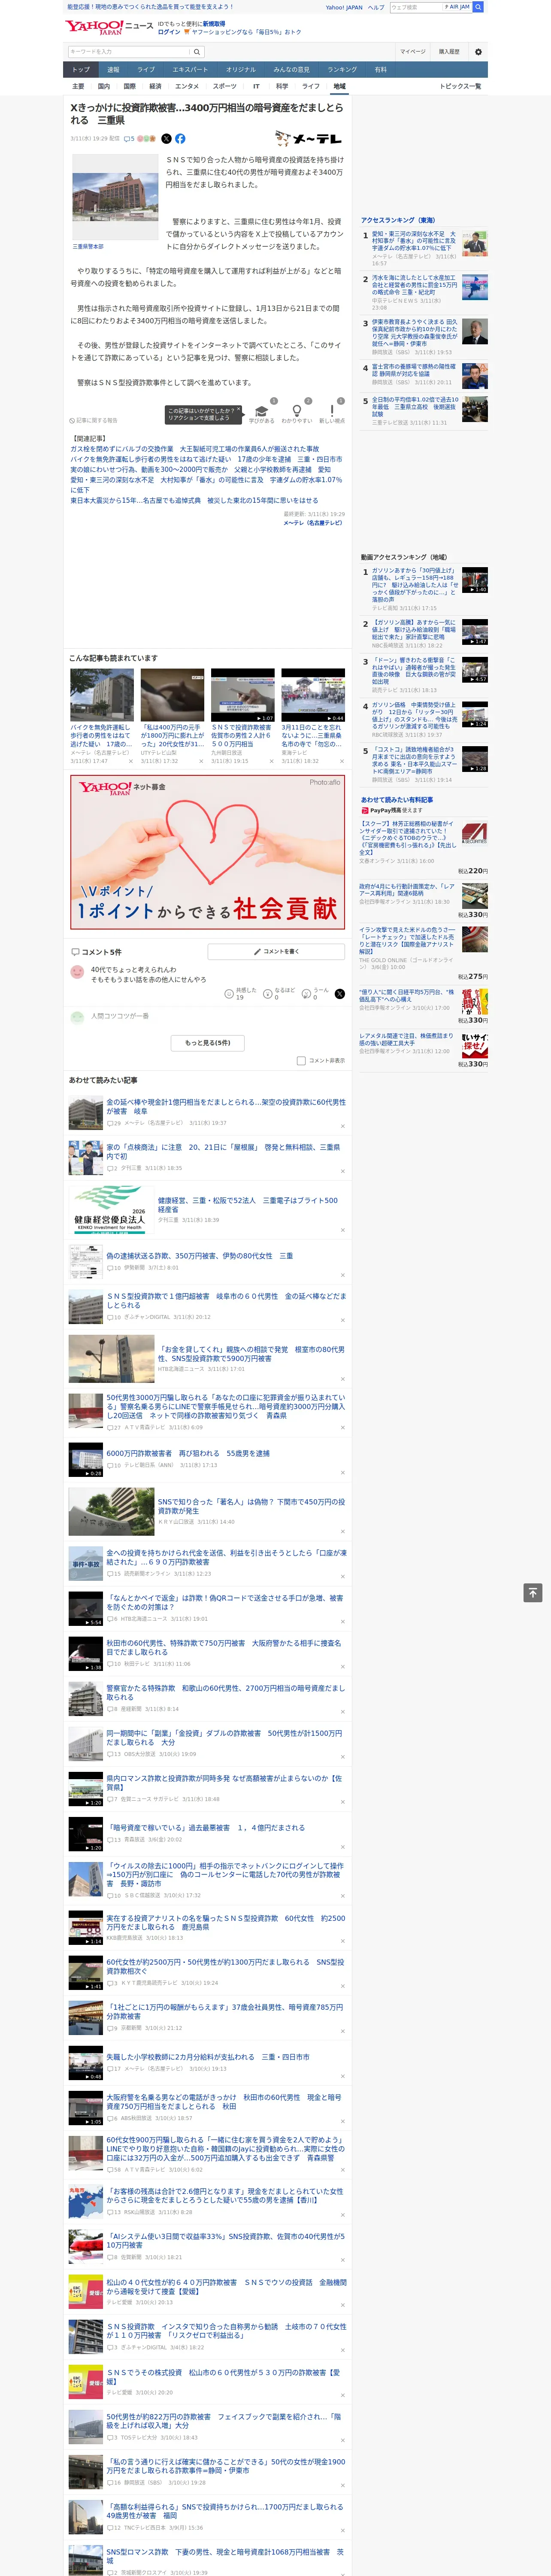Click the back-to-top arrow button
Viewport: 551px width, 2576px height.
533,1593
